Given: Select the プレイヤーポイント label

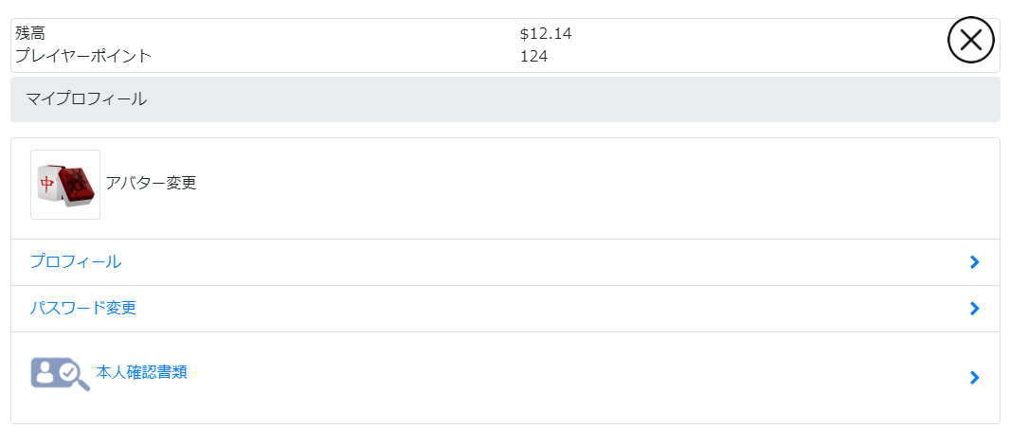Looking at the screenshot, I should 83,56.
